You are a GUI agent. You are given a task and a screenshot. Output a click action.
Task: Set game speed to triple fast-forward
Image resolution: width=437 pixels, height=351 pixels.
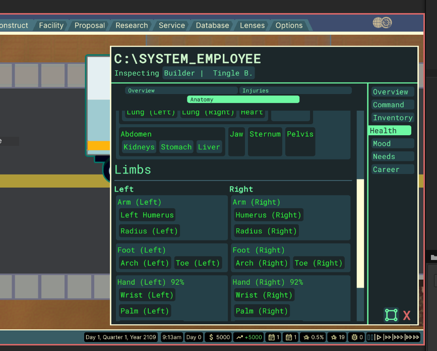(398, 337)
